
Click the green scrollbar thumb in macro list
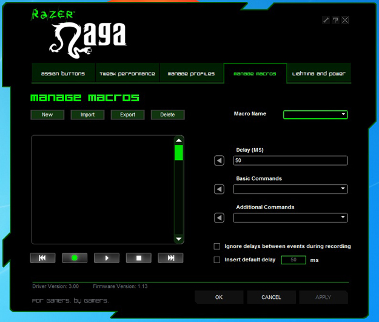tap(179, 153)
